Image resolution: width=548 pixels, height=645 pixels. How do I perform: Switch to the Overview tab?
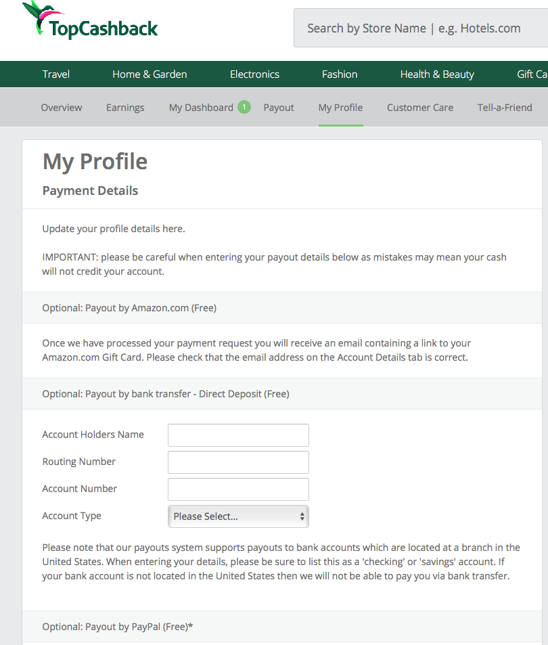[x=62, y=108]
